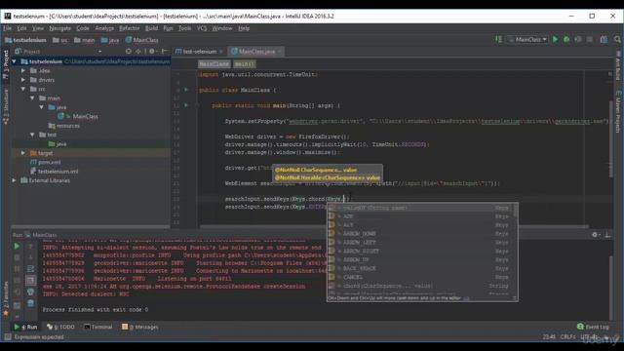
Task: Toggle the Favorites side tool window tab
Action: (6, 298)
